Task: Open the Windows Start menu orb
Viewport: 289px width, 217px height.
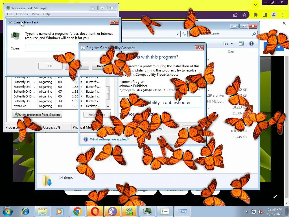Action: [x=7, y=211]
